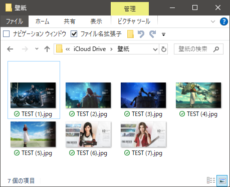
Task: Enable the ナビゲーション ウィンドウ checkbox
Action: point(7,34)
